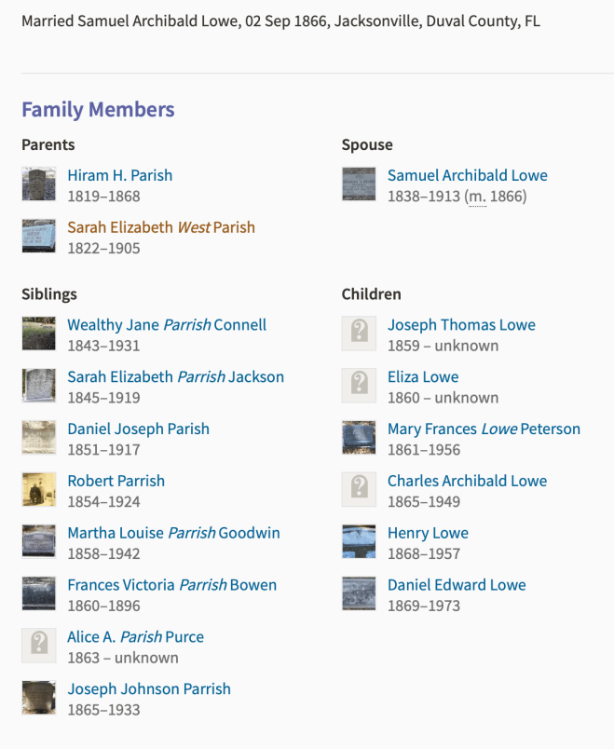Click Joseph Johnson Parrish headstone thumbnail

click(x=39, y=698)
